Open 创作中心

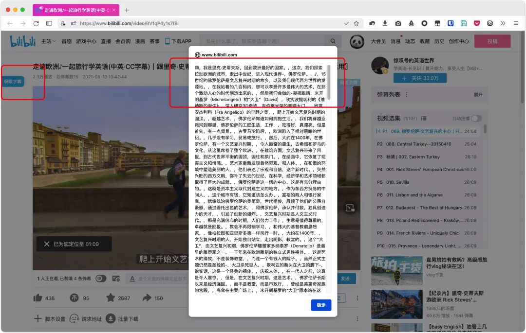pos(459,41)
